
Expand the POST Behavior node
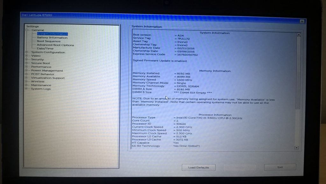26,74
